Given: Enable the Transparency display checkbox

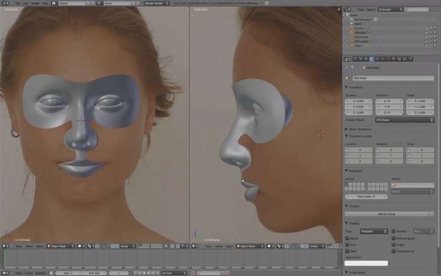Looking at the screenshot, I should [393, 251].
